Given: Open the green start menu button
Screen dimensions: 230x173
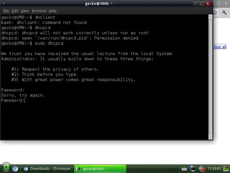Looking at the screenshot, I should point(6,168).
